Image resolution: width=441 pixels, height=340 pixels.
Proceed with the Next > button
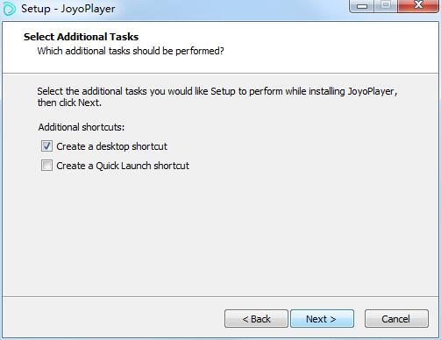pyautogui.click(x=322, y=319)
